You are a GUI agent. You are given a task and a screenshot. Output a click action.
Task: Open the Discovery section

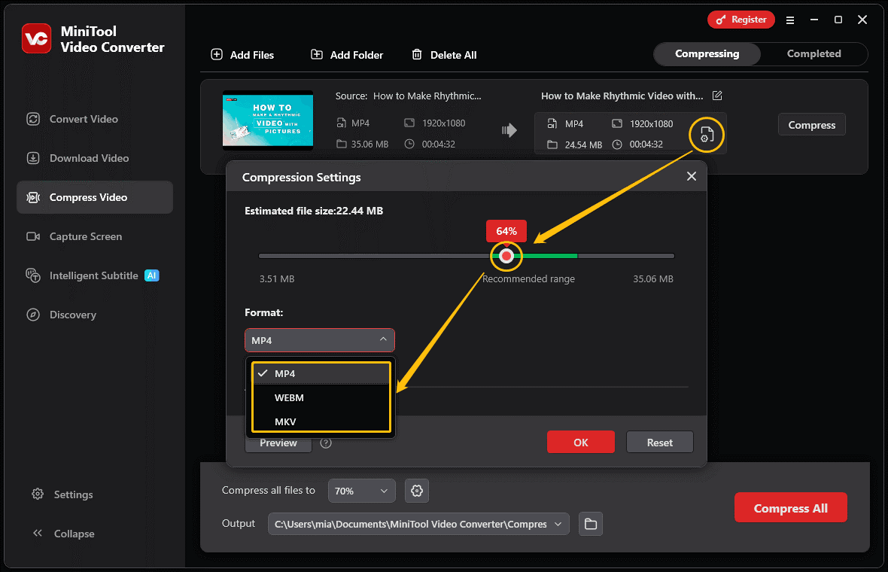[x=33, y=315]
